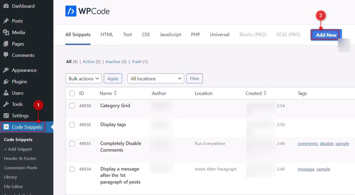Tick the select-all checkbox in table header
The width and height of the screenshot is (355, 195).
point(72,93)
